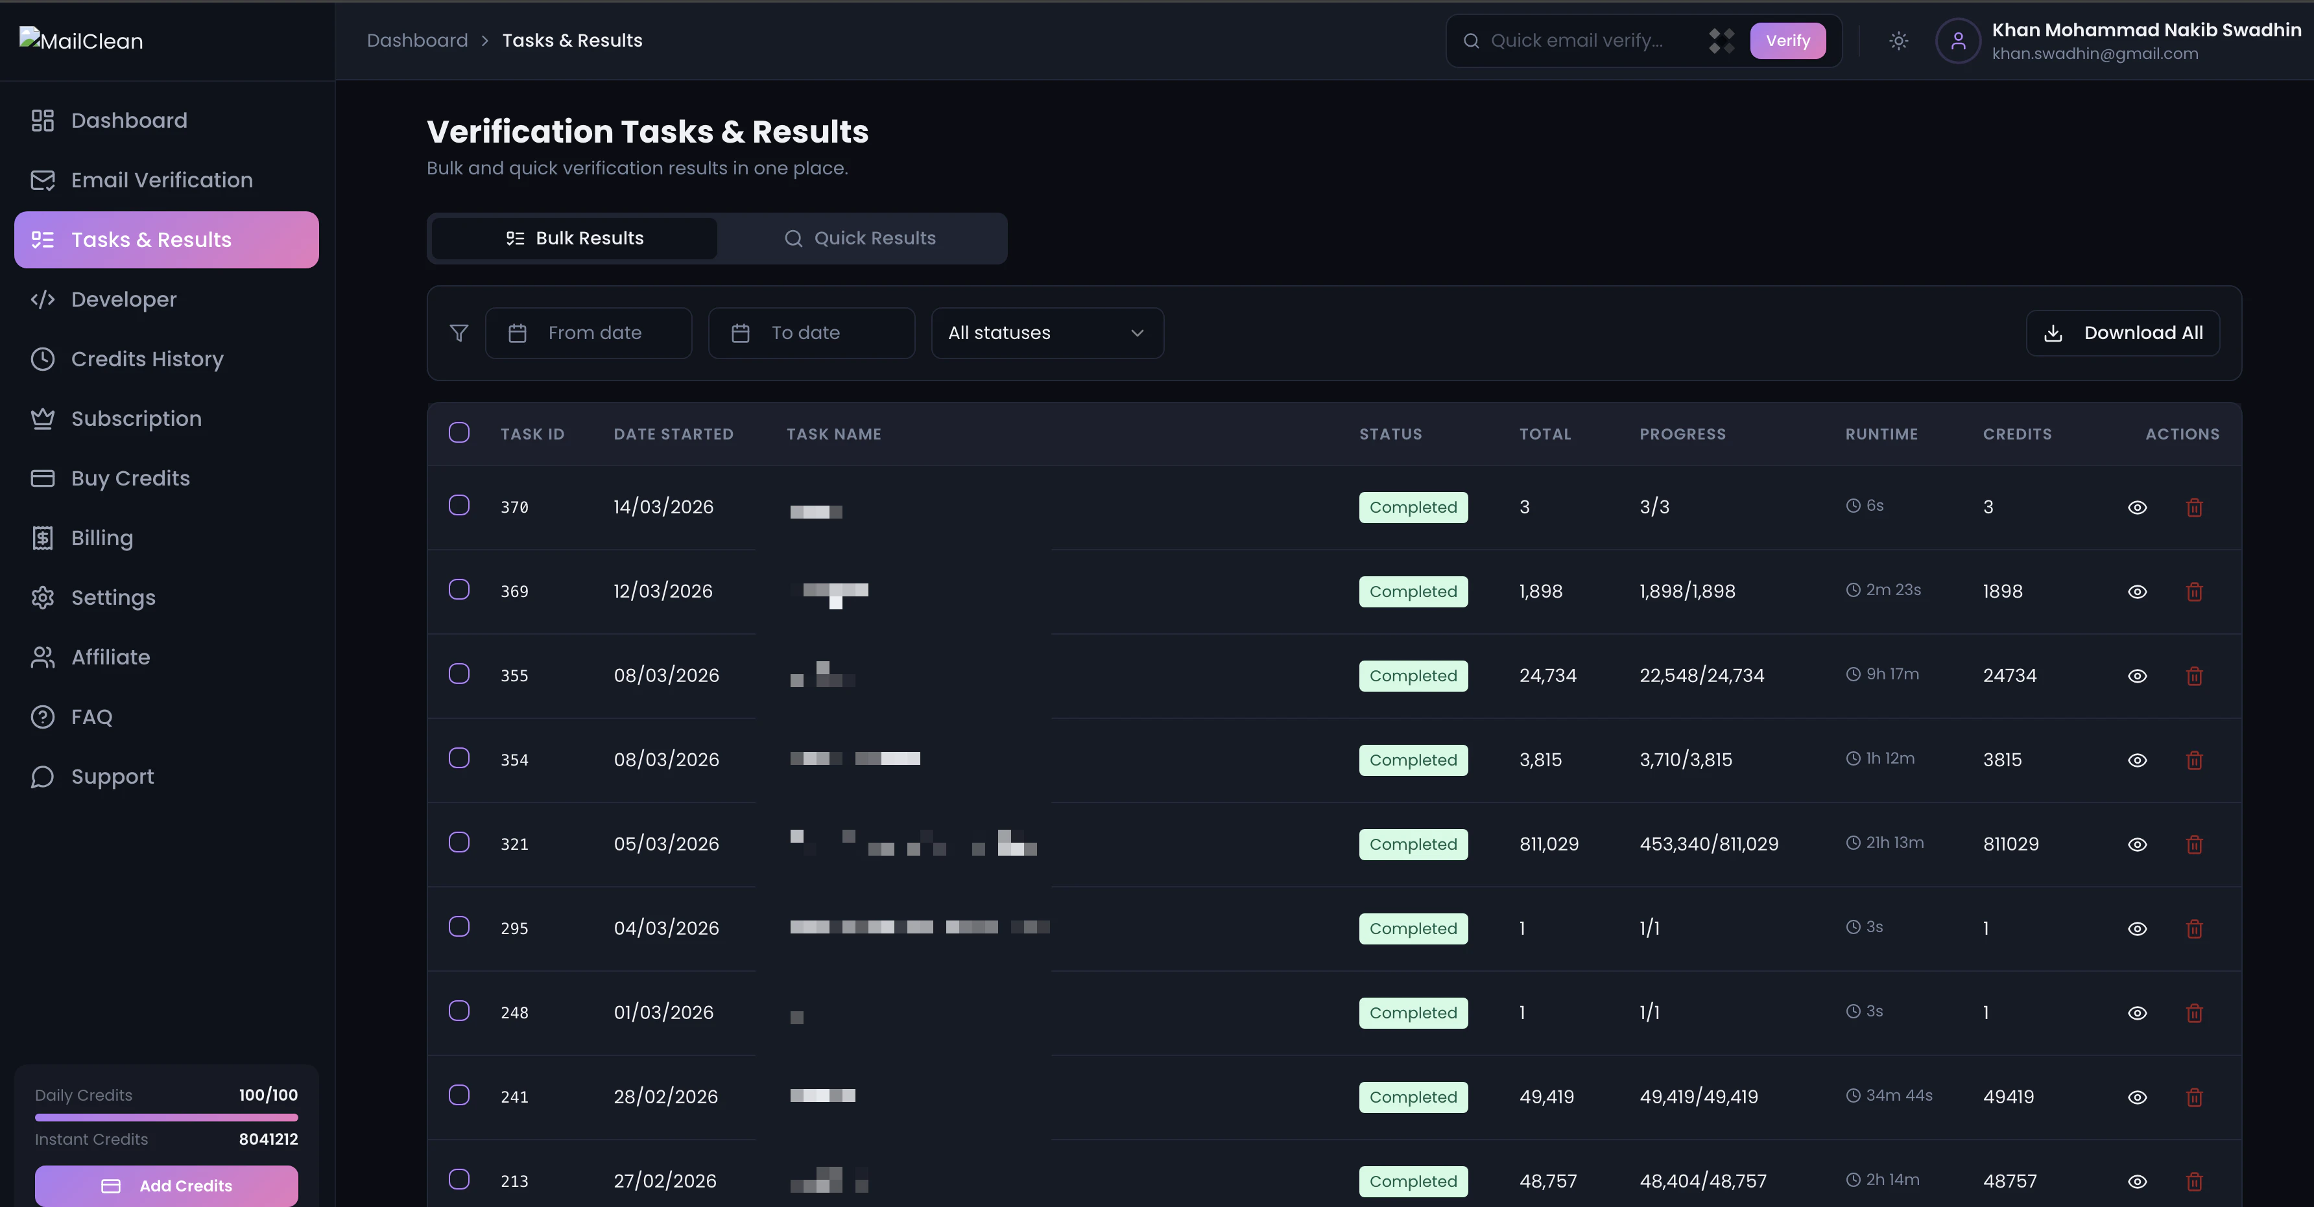Delete task 370 using trash icon
Image resolution: width=2314 pixels, height=1207 pixels.
point(2193,508)
